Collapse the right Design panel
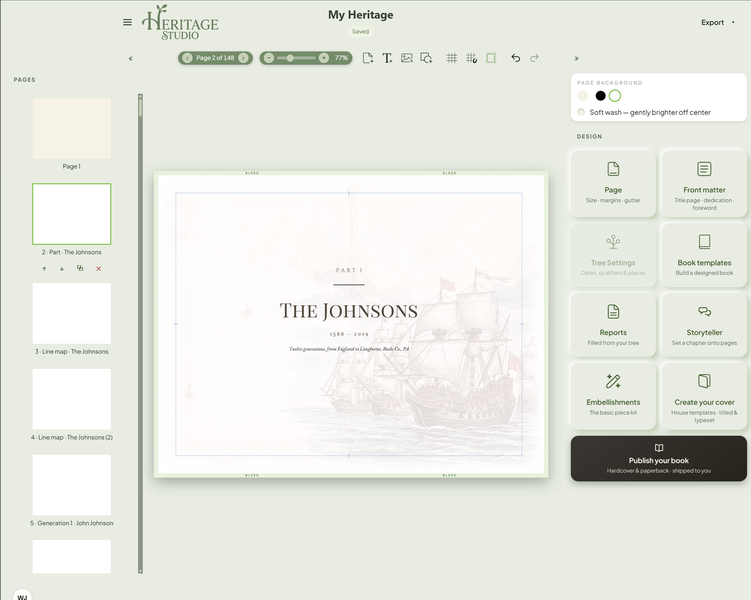This screenshot has width=751, height=600. click(x=576, y=58)
